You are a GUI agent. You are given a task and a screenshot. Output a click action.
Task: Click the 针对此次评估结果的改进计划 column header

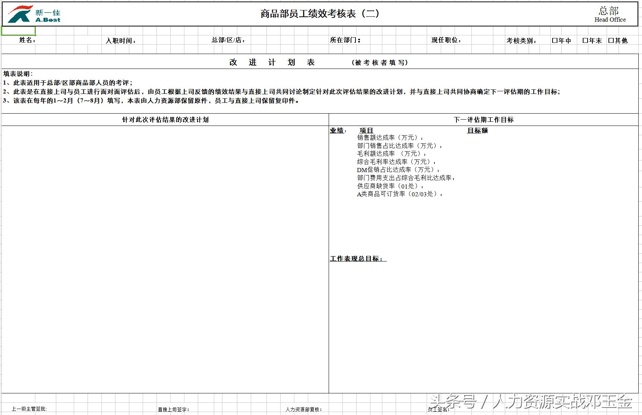click(165, 120)
